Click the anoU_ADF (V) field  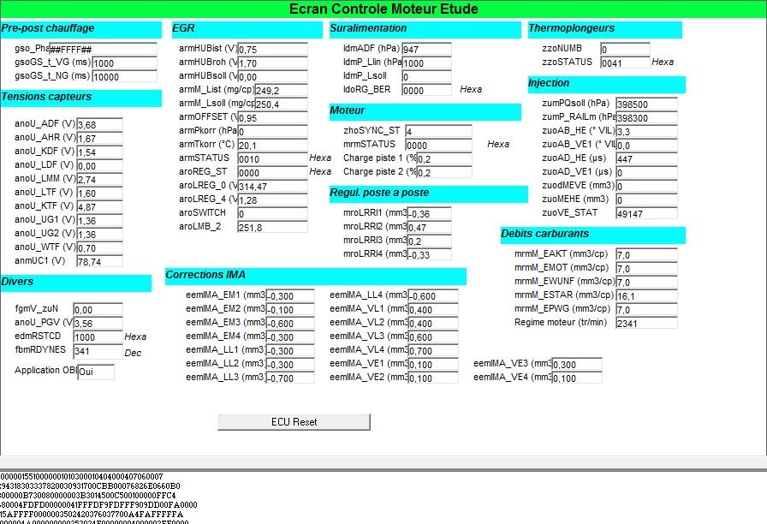[99, 124]
